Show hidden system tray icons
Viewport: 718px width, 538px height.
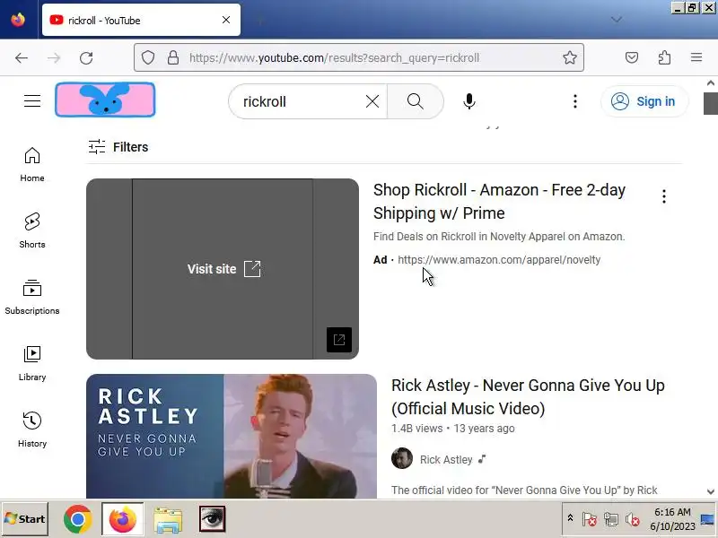pos(570,518)
